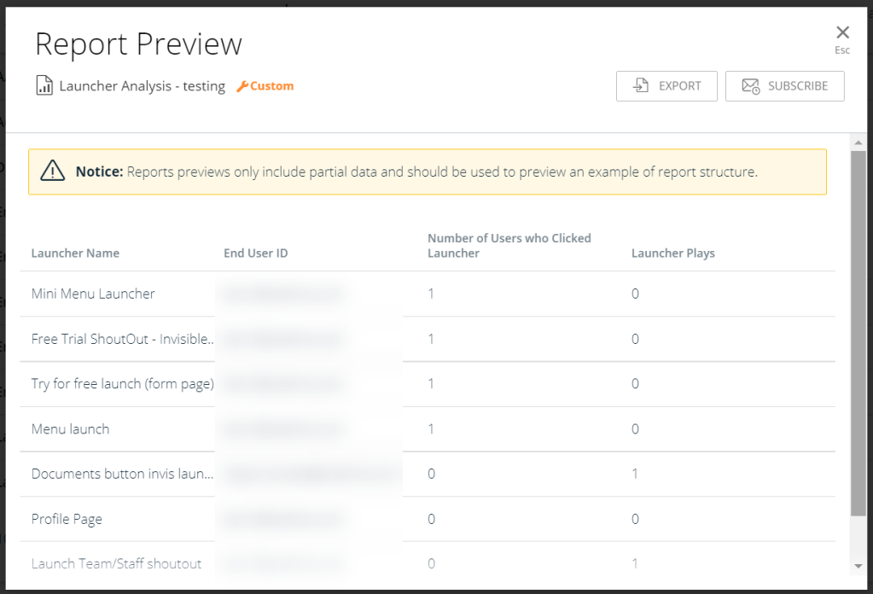Viewport: 873px width, 594px height.
Task: Sort by Launcher Plays column header
Action: coord(672,253)
